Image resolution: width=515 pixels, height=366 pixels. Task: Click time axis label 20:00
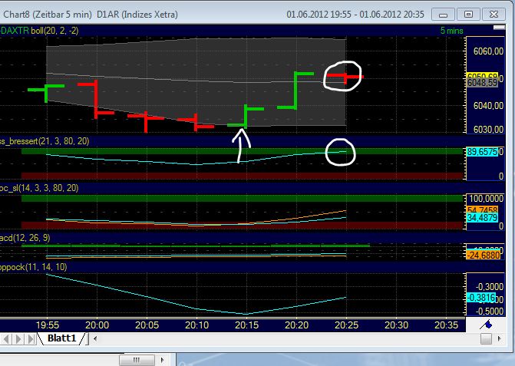97,325
